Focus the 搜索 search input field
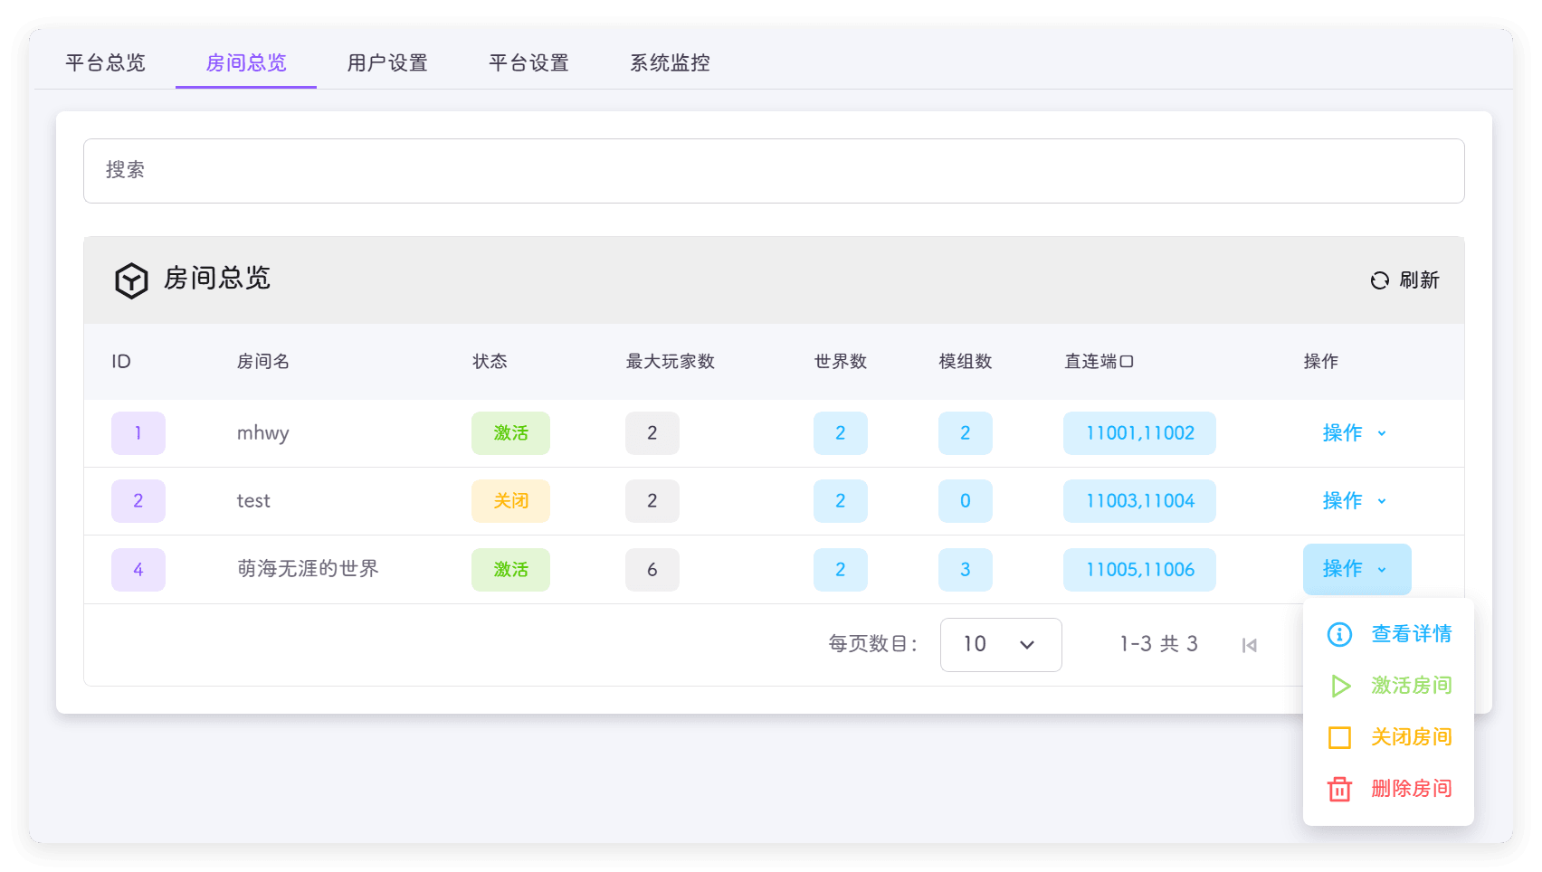The height and width of the screenshot is (872, 1542). click(773, 171)
